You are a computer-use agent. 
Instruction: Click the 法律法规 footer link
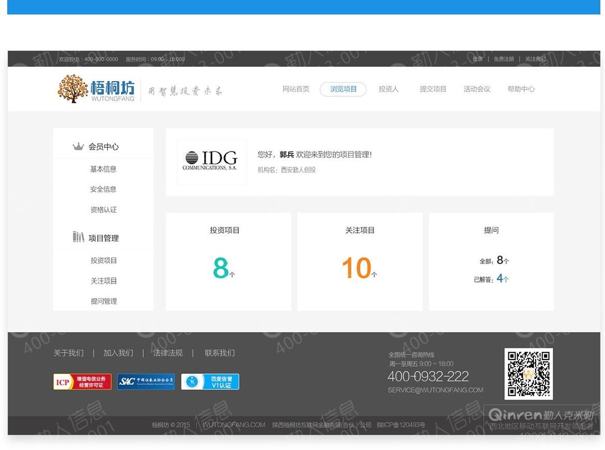pyautogui.click(x=168, y=353)
